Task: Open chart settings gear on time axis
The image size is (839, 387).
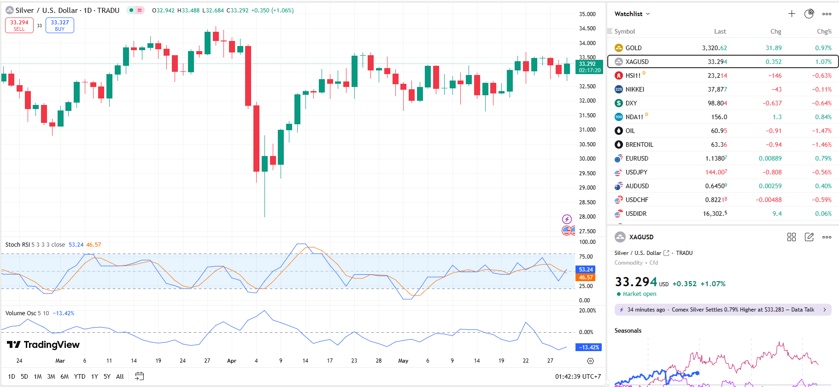Action: tap(590, 361)
